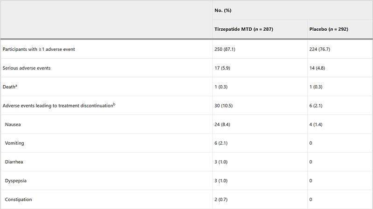Select the Serious adverse events row label
The image size is (373, 209).
click(27, 68)
